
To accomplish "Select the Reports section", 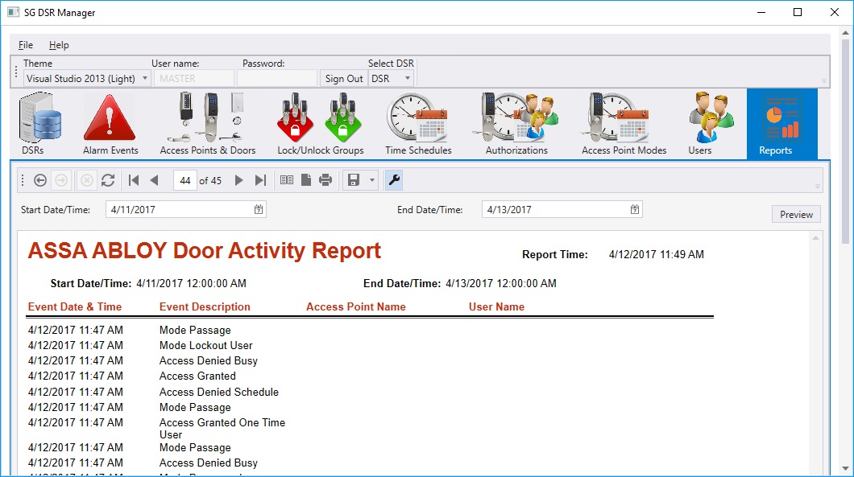I will (x=781, y=124).
